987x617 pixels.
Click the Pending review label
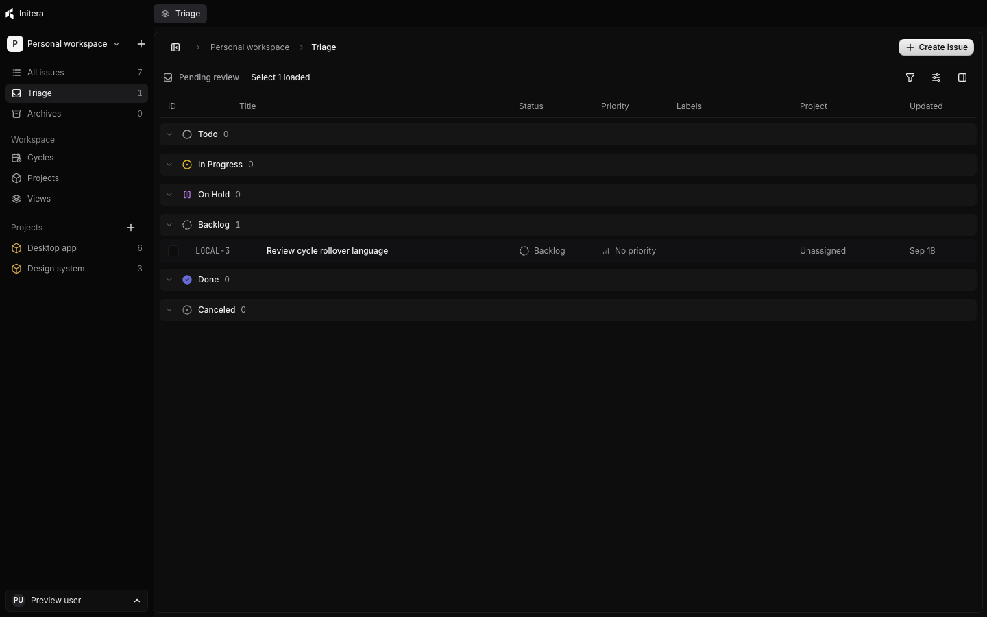pos(209,77)
